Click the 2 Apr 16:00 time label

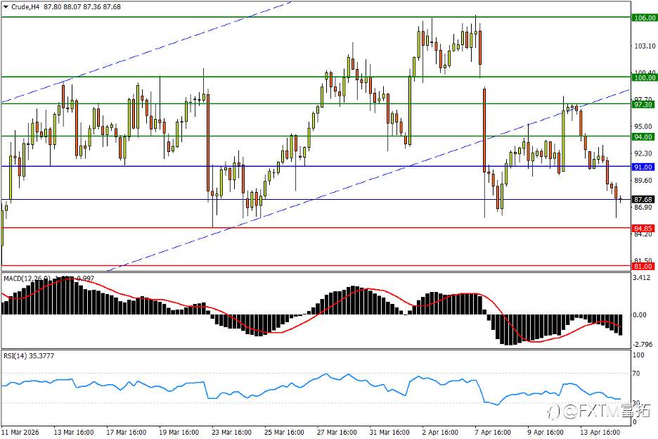pyautogui.click(x=440, y=432)
